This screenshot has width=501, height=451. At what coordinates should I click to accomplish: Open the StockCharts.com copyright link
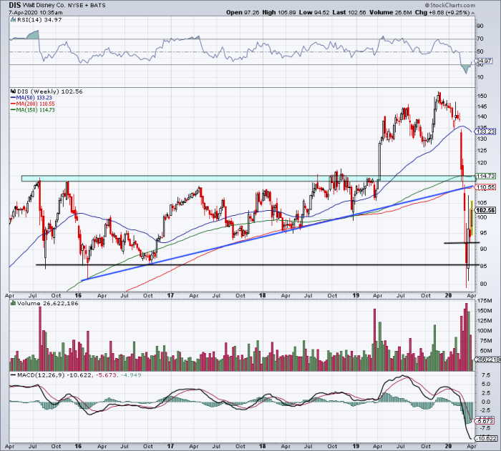pyautogui.click(x=450, y=5)
